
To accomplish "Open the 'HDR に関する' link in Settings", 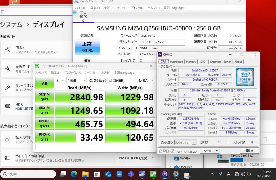I will click(x=24, y=109).
